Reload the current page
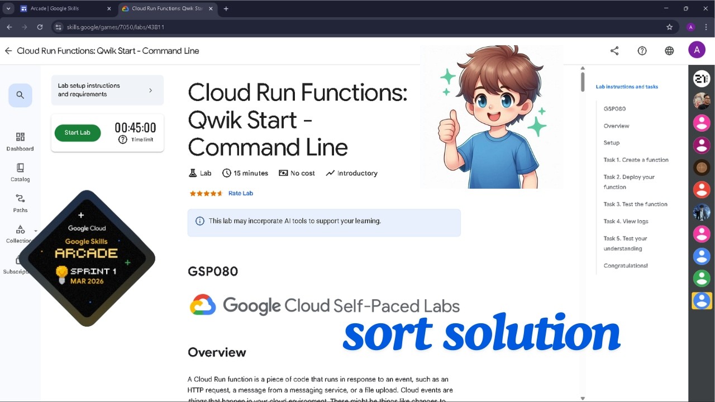 point(40,27)
